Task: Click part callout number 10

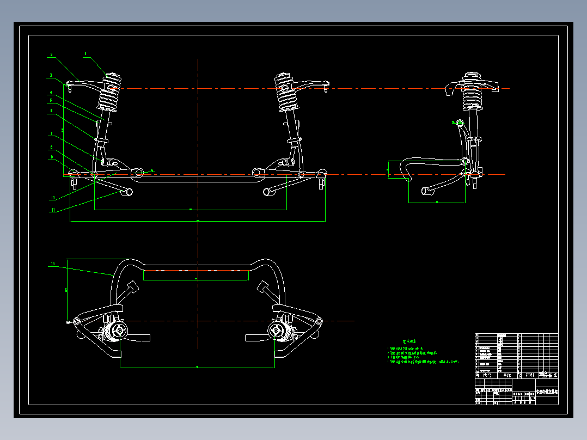Action: click(x=53, y=198)
